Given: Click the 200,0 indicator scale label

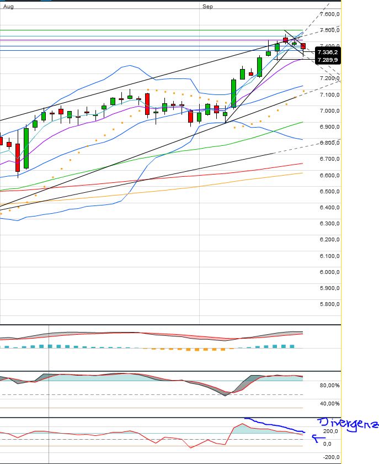Looking at the screenshot, I should (x=330, y=431).
